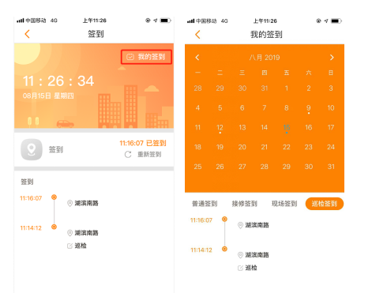372x293 pixels.
Task: Tap the 八月 2019 month title
Action: click(265, 58)
